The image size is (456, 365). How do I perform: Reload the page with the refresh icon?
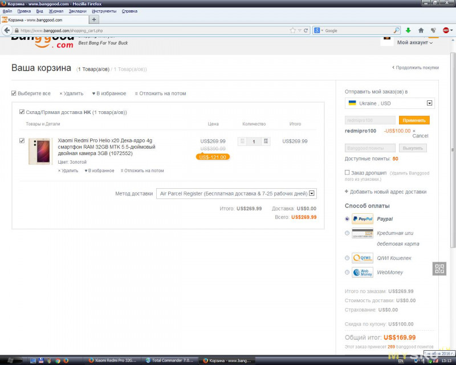pyautogui.click(x=306, y=30)
